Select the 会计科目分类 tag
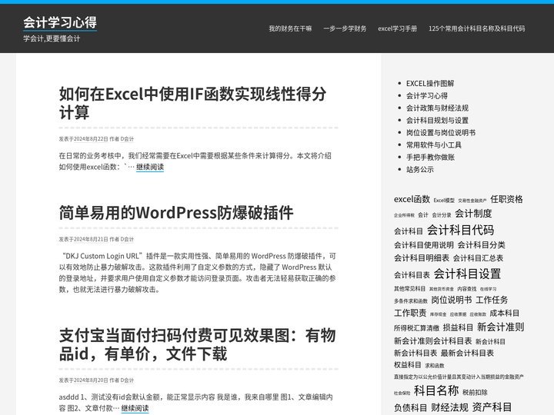This screenshot has width=554, height=415. click(x=481, y=245)
